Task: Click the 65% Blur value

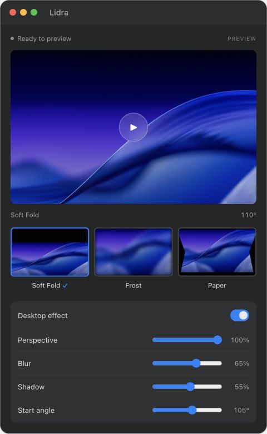Action: [x=242, y=363]
